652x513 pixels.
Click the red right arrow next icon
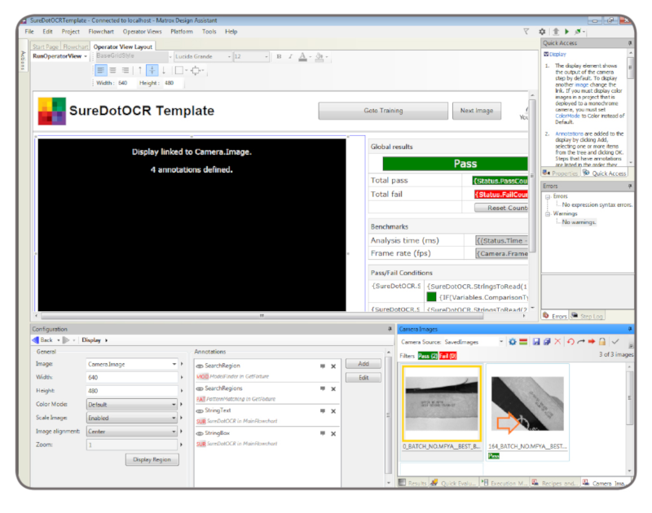(592, 341)
